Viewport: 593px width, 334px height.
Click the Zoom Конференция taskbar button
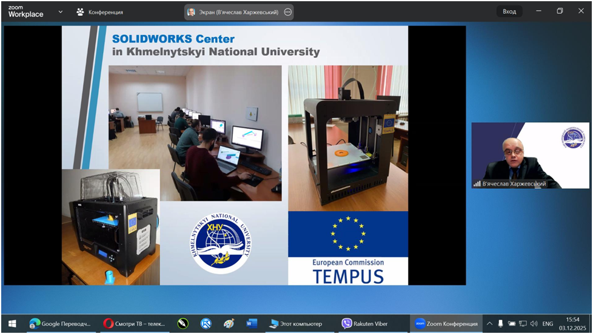pyautogui.click(x=446, y=324)
